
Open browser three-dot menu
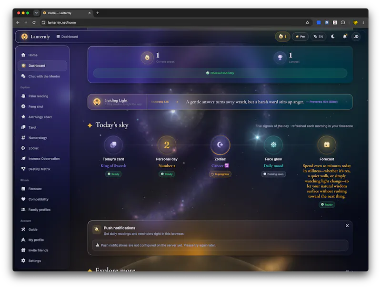point(363,22)
